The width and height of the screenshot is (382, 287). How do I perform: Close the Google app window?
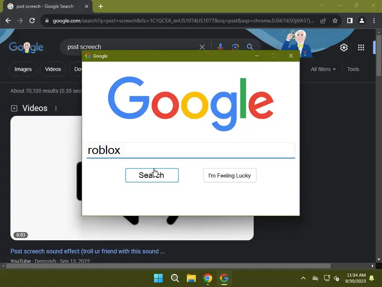point(291,56)
